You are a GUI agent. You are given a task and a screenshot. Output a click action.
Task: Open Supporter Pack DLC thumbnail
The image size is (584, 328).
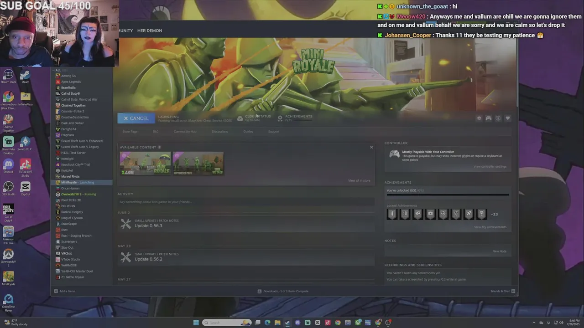point(198,164)
